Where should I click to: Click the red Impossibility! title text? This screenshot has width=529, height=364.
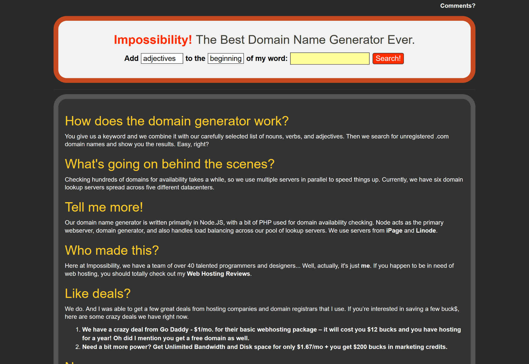coord(153,40)
